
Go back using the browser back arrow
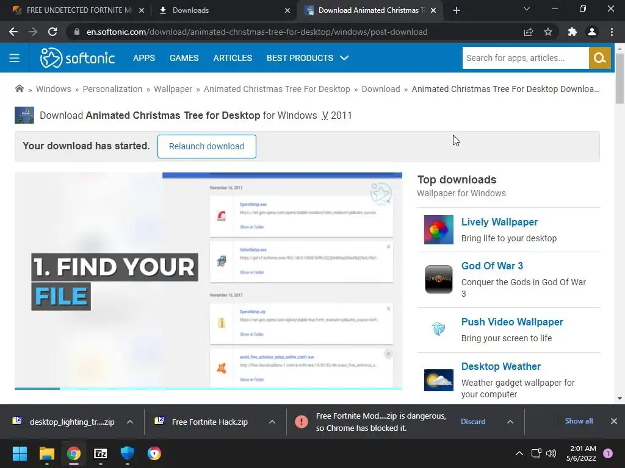point(13,32)
